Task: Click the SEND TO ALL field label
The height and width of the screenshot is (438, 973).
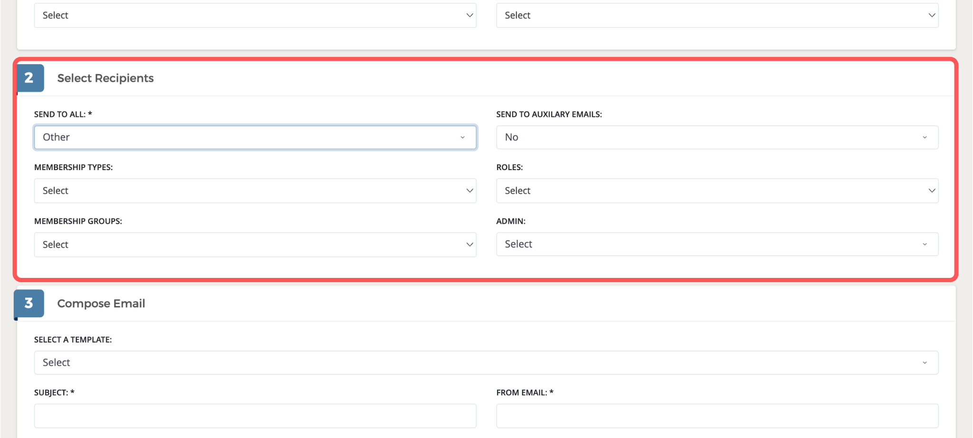Action: [x=60, y=114]
